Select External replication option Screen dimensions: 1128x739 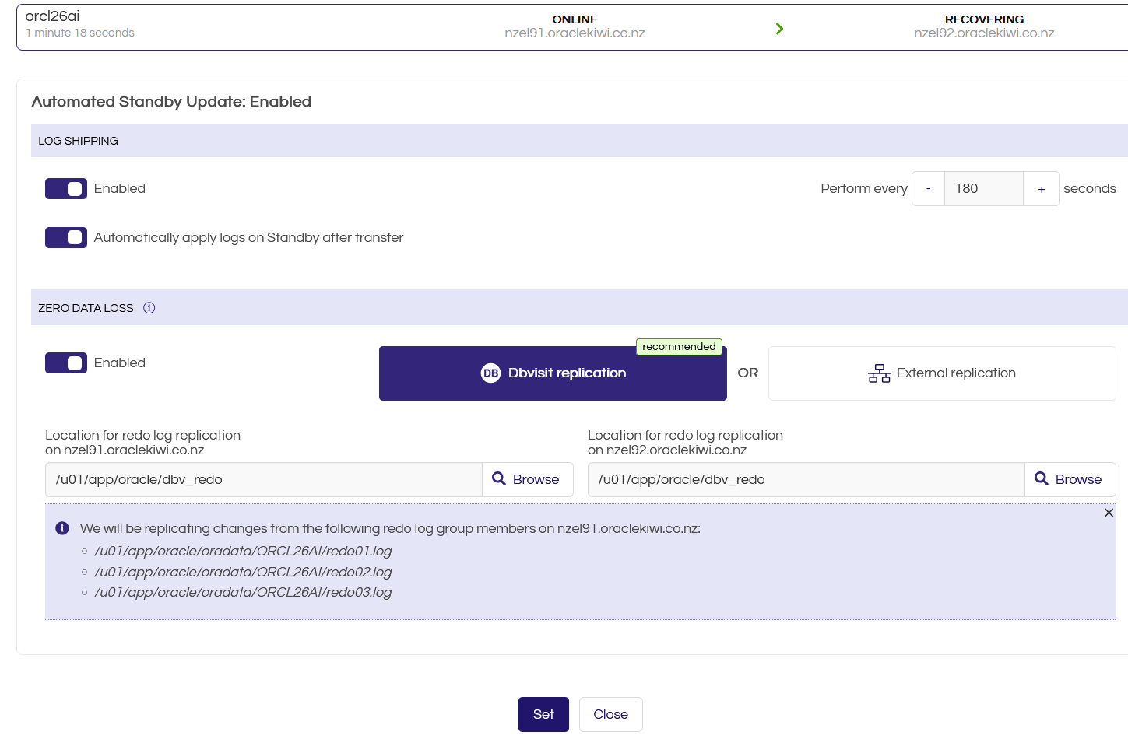[942, 373]
